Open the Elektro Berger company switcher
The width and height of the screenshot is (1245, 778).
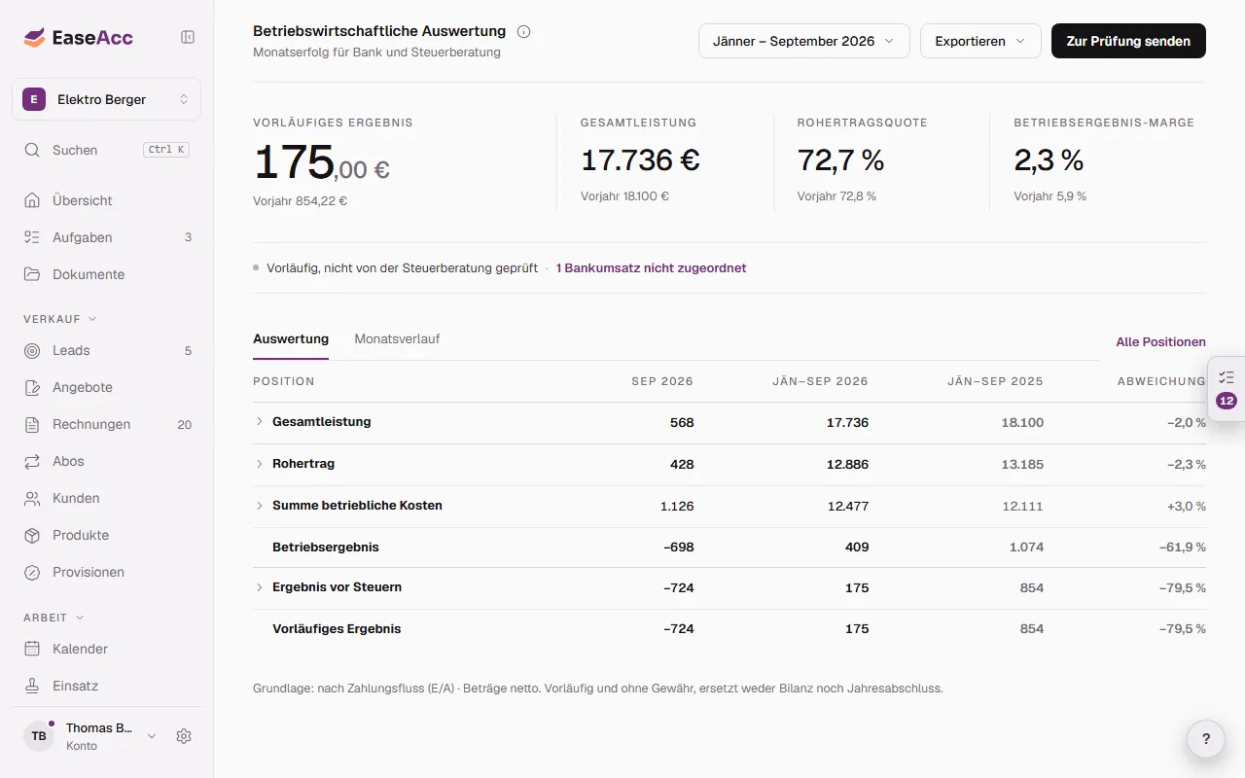coord(107,99)
